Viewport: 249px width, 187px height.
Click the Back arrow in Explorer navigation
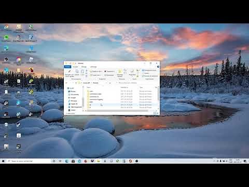coord(66,83)
